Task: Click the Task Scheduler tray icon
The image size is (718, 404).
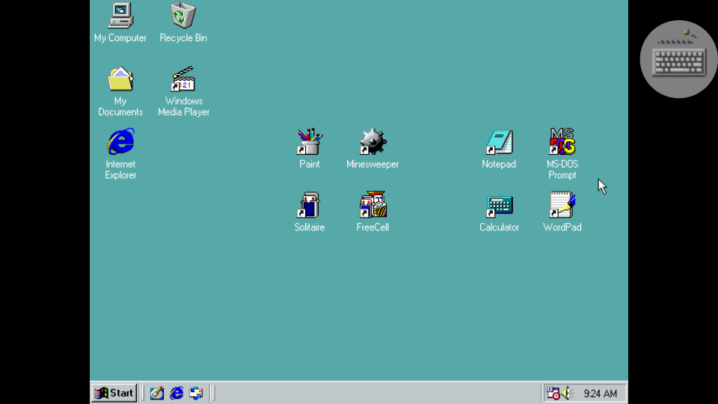Action: pos(553,393)
